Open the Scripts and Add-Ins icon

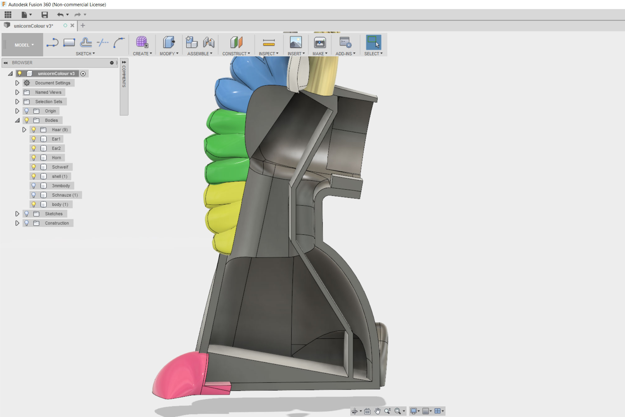click(x=345, y=42)
